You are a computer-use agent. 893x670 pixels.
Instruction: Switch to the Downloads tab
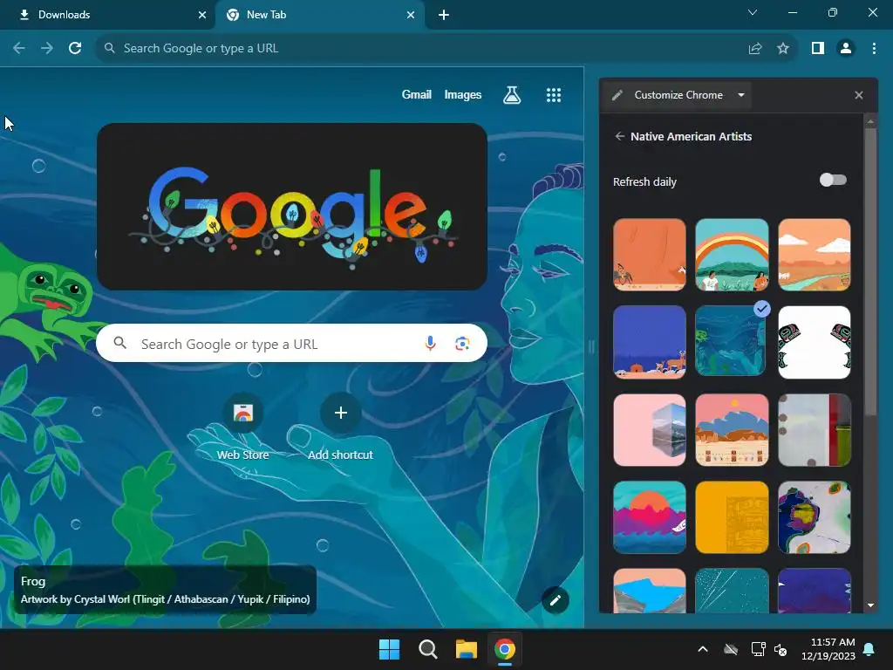tap(107, 15)
